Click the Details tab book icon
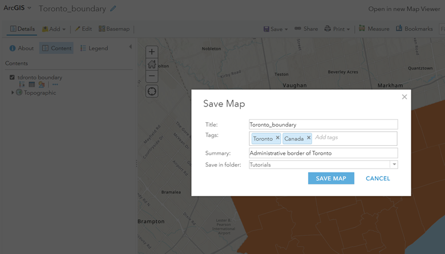Viewport: 445px width, 254px height. click(x=13, y=28)
